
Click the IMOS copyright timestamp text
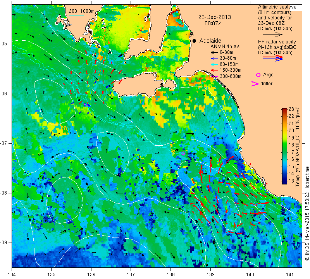pos(307,213)
